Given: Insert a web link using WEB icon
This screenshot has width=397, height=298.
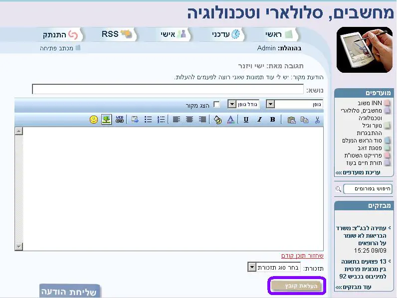Looking at the screenshot, I should click(120, 120).
